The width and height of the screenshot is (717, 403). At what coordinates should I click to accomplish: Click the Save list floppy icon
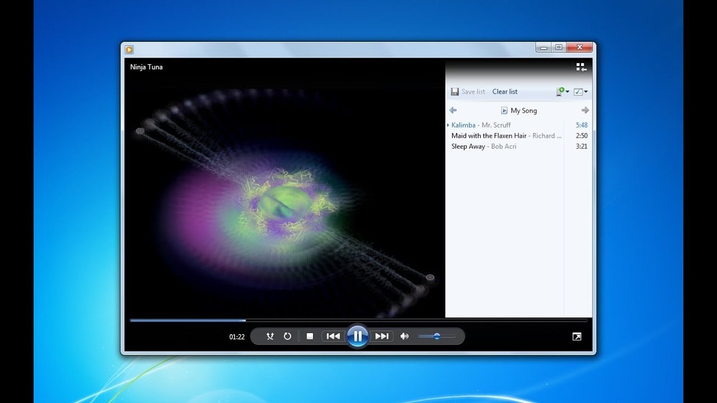(455, 91)
